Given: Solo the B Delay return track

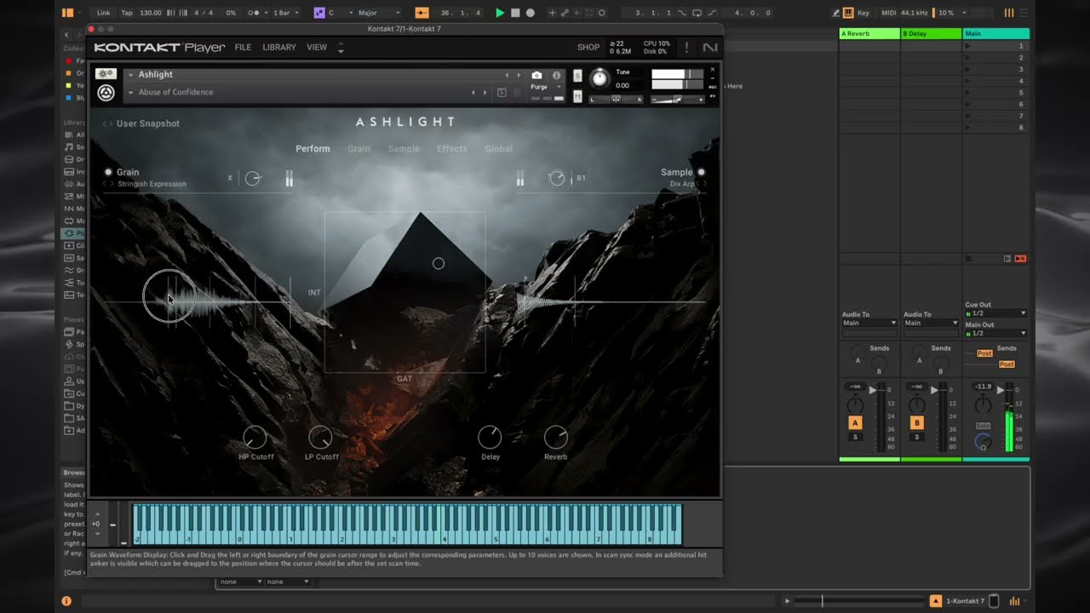Looking at the screenshot, I should coord(917,437).
